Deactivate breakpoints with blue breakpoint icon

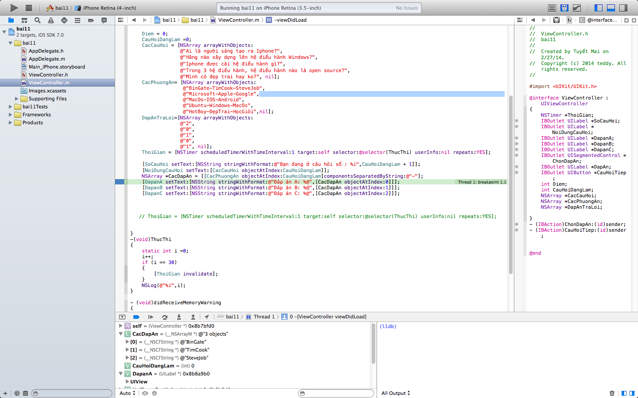pyautogui.click(x=136, y=317)
